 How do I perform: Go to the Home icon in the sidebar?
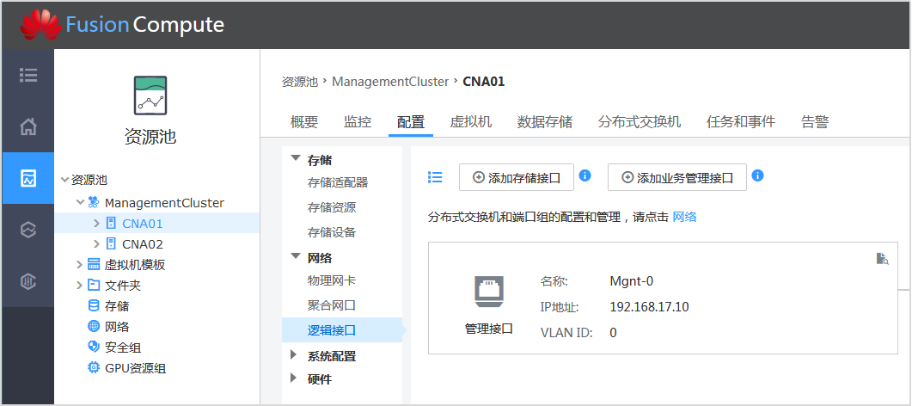pos(28,126)
